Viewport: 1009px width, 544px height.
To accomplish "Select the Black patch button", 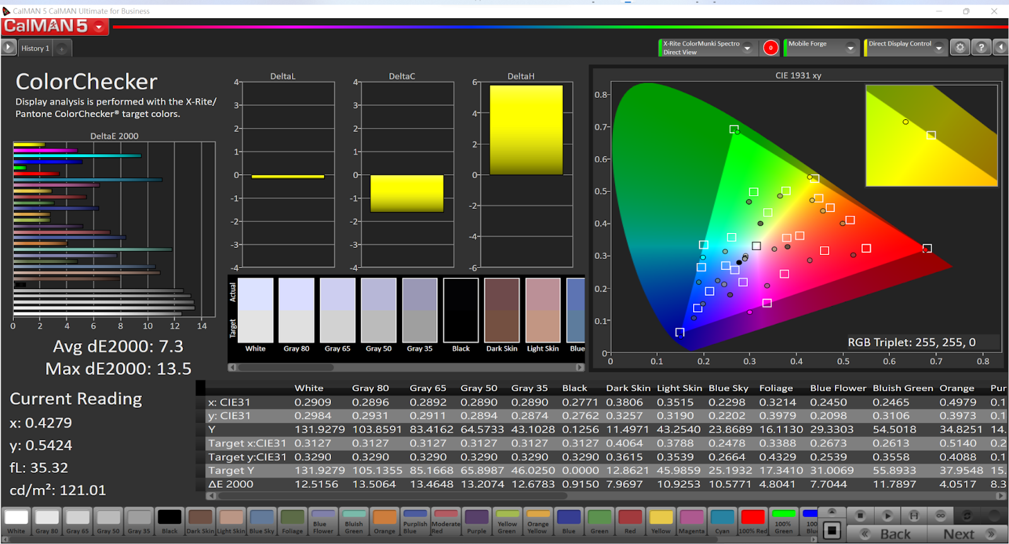I will (x=170, y=521).
